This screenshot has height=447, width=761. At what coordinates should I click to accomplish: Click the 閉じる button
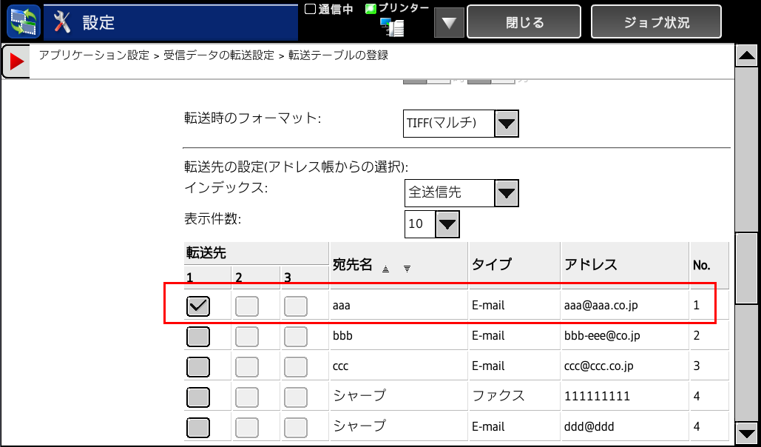tap(524, 22)
